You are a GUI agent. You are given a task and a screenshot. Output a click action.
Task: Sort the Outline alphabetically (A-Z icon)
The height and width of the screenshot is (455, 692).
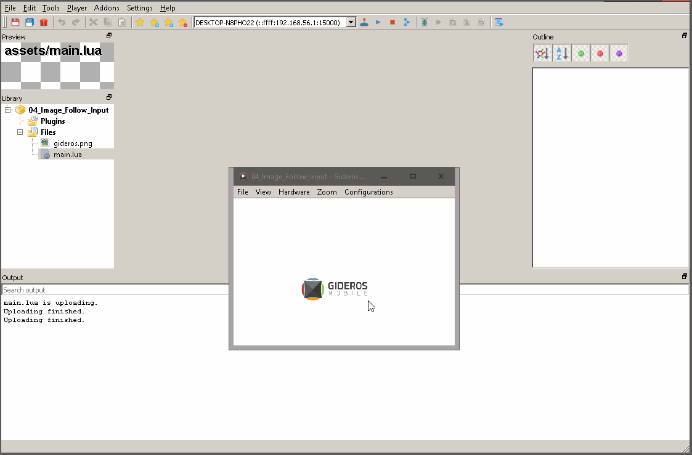point(561,53)
